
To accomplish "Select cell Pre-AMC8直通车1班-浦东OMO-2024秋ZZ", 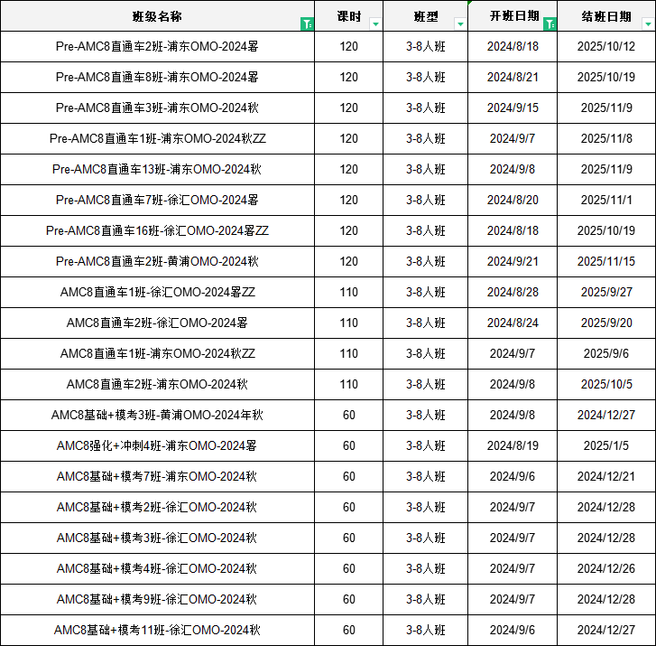I will tap(157, 138).
